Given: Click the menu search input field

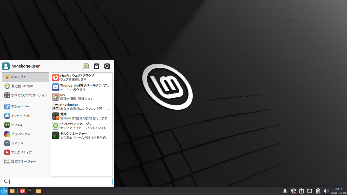Looking at the screenshot, I should pos(57,182).
